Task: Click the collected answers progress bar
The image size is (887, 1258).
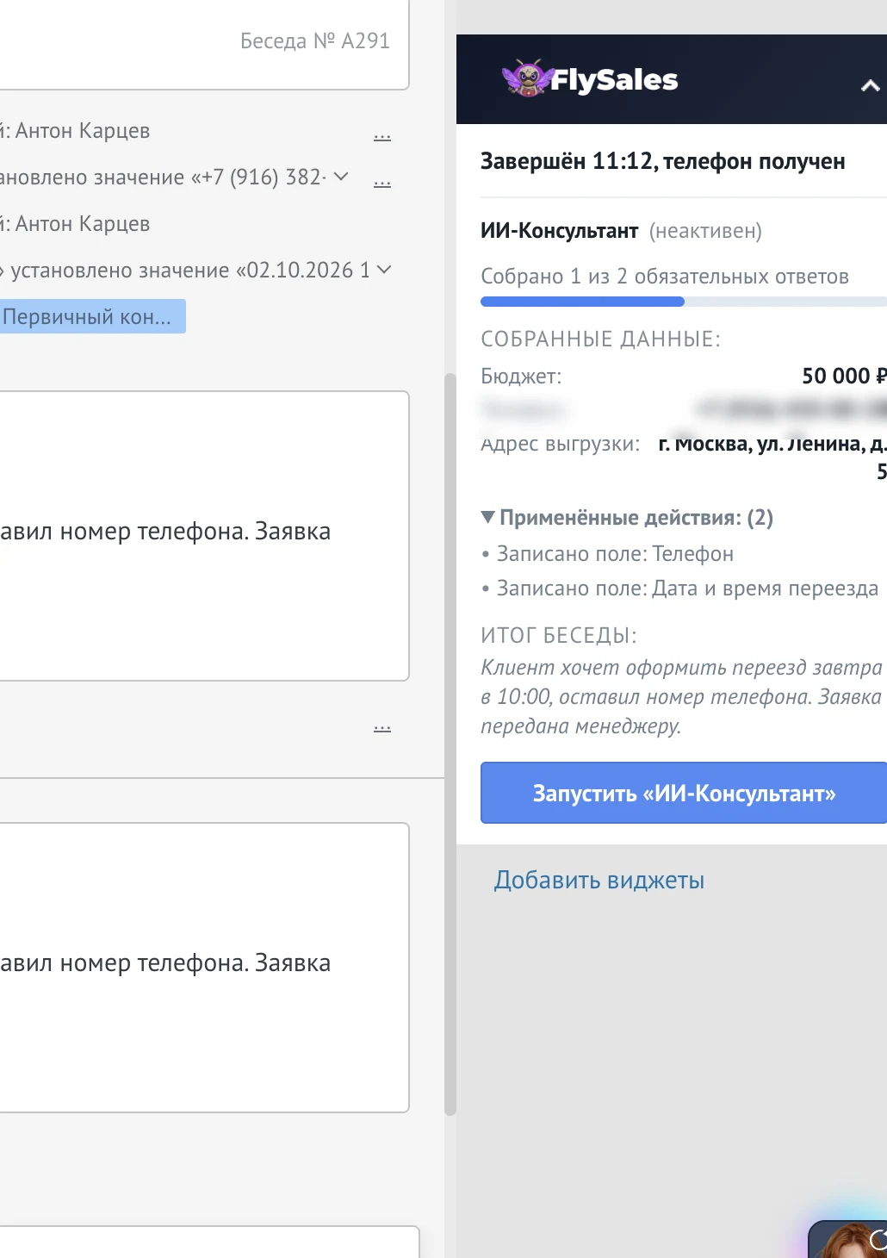Action: tap(684, 302)
